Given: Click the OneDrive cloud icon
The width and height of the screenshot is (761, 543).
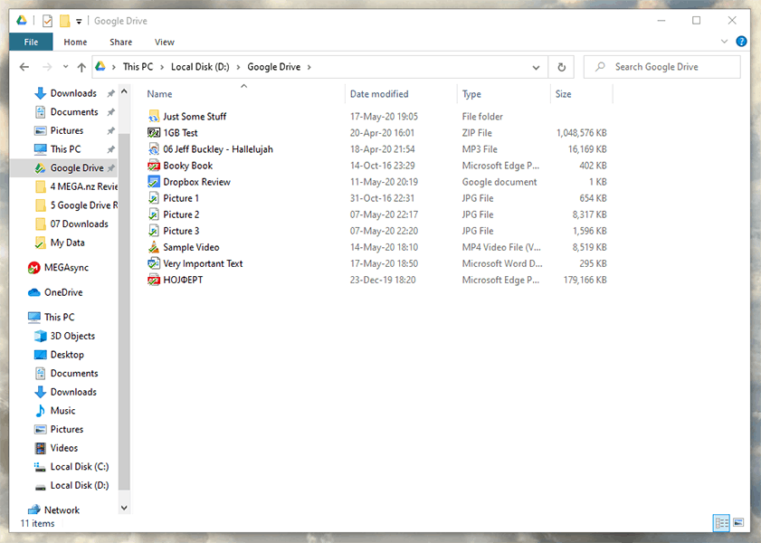Looking at the screenshot, I should click(34, 292).
